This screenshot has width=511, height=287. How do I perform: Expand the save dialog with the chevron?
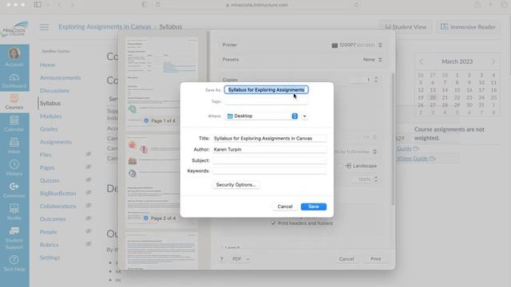click(x=305, y=116)
